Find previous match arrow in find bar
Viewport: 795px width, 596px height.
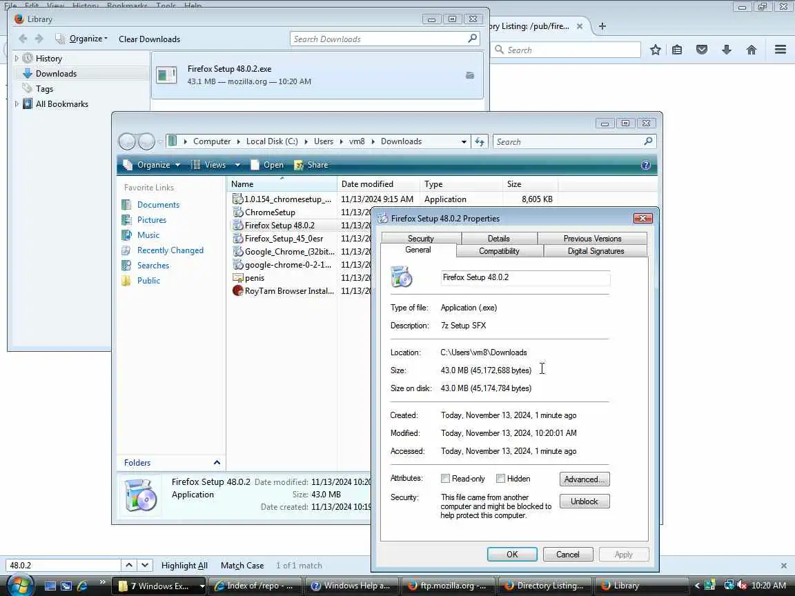click(129, 565)
